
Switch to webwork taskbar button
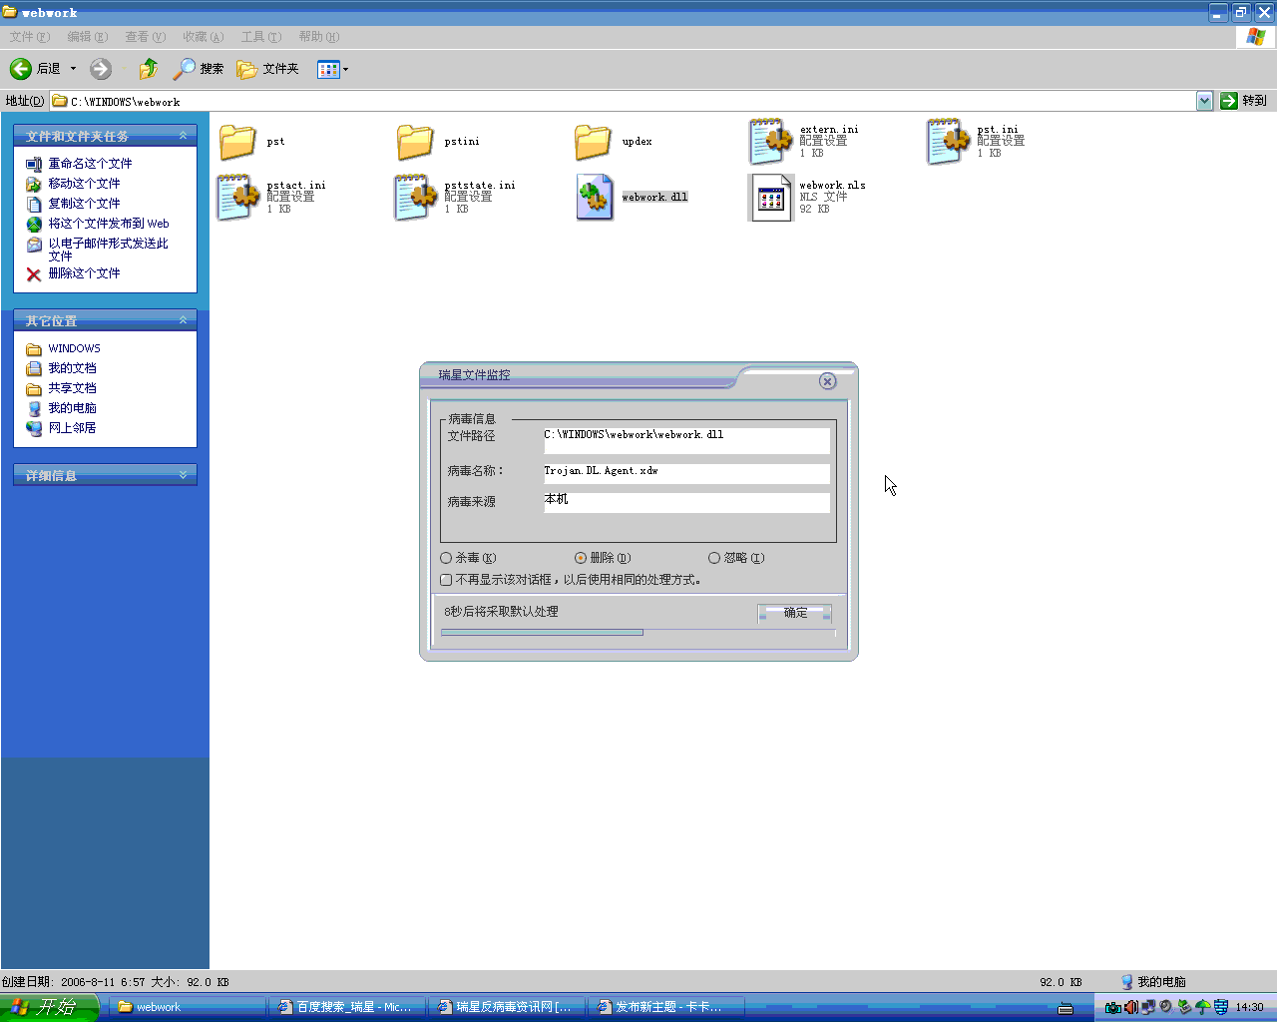click(190, 1007)
